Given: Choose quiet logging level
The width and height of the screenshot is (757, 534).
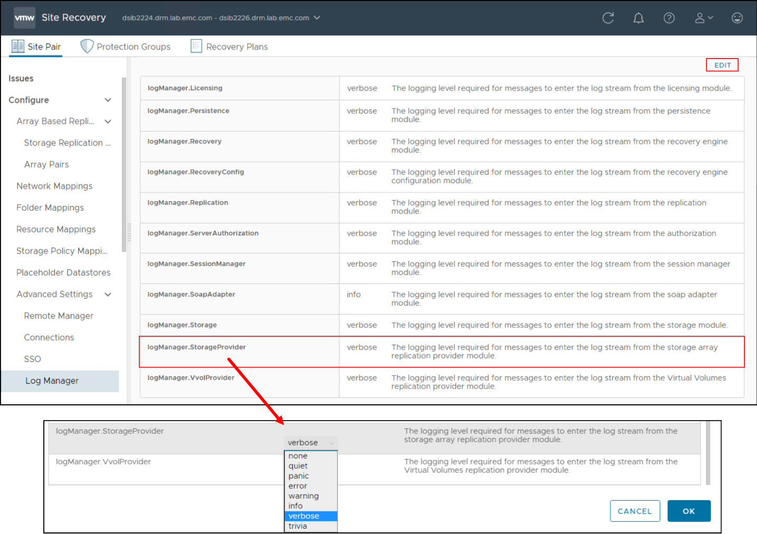Looking at the screenshot, I should (x=310, y=466).
